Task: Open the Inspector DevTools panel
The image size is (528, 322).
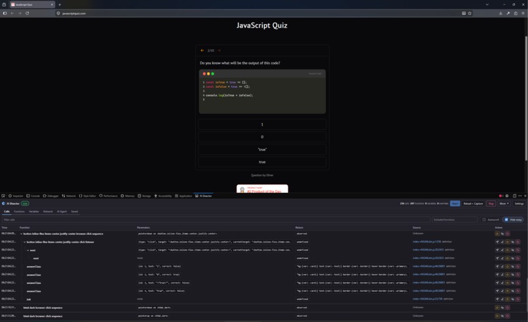Action: [16, 196]
